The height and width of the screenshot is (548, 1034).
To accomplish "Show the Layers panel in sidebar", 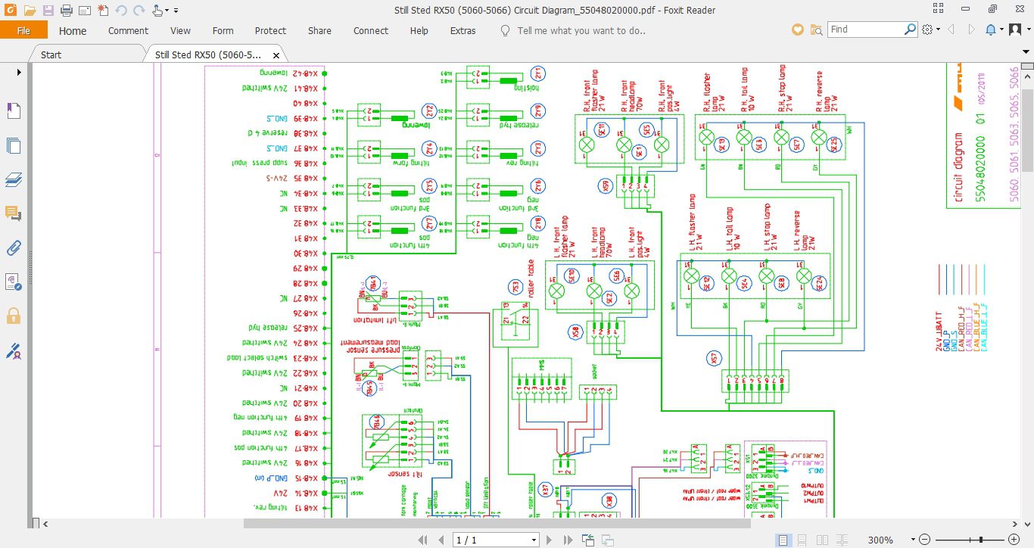I will (14, 179).
